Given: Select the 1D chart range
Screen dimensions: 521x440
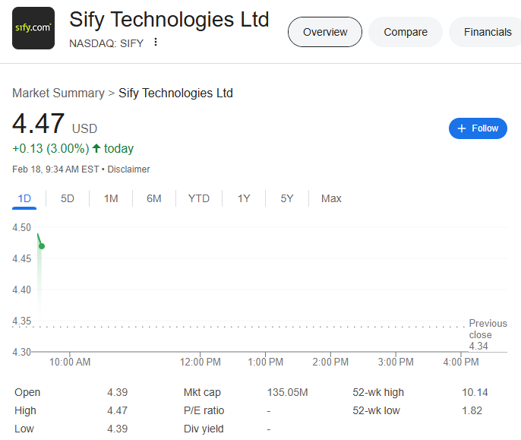Looking at the screenshot, I should tap(24, 198).
